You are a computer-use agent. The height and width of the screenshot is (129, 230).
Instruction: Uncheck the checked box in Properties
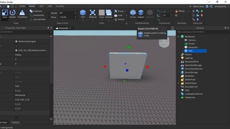click(17, 46)
